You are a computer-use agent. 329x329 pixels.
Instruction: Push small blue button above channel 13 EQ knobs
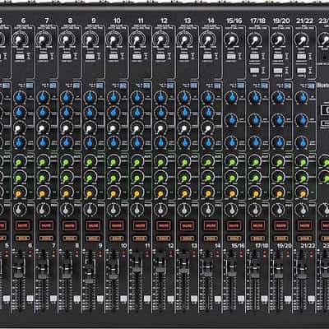[x=194, y=86]
